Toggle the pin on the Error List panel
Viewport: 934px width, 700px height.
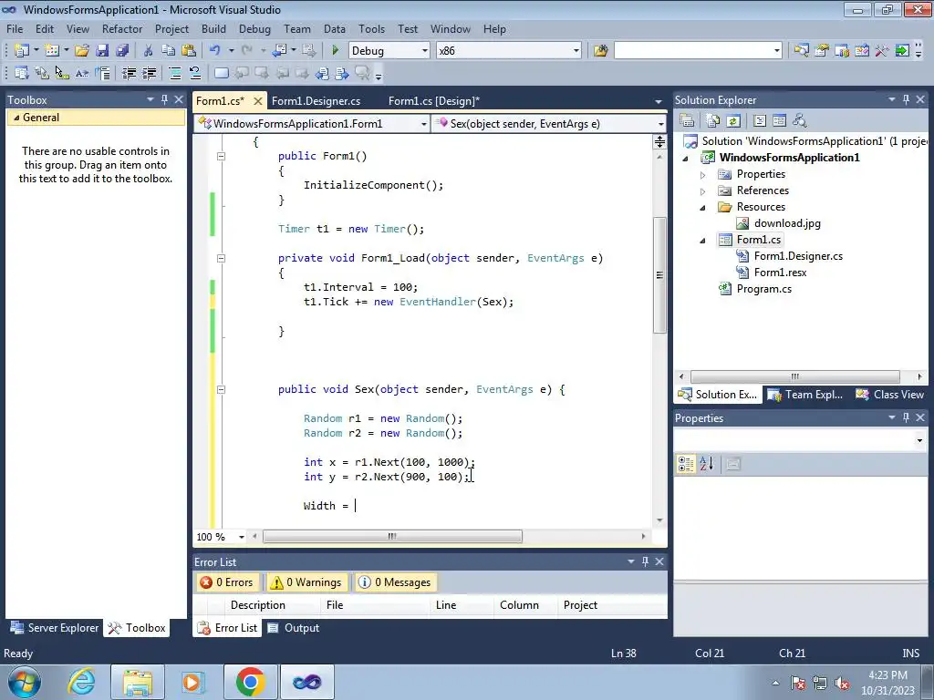pos(645,561)
